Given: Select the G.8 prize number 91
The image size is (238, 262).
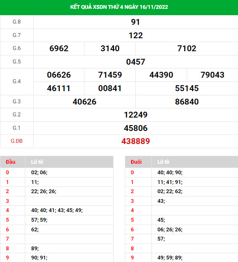Looking at the screenshot, I should 135,22.
